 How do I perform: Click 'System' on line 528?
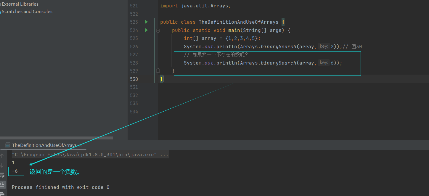pyautogui.click(x=193, y=63)
